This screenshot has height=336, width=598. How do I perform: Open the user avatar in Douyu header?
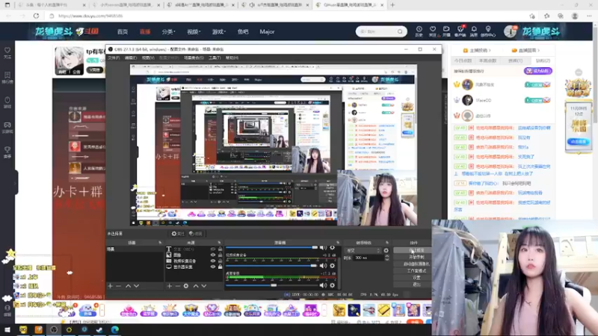point(510,31)
